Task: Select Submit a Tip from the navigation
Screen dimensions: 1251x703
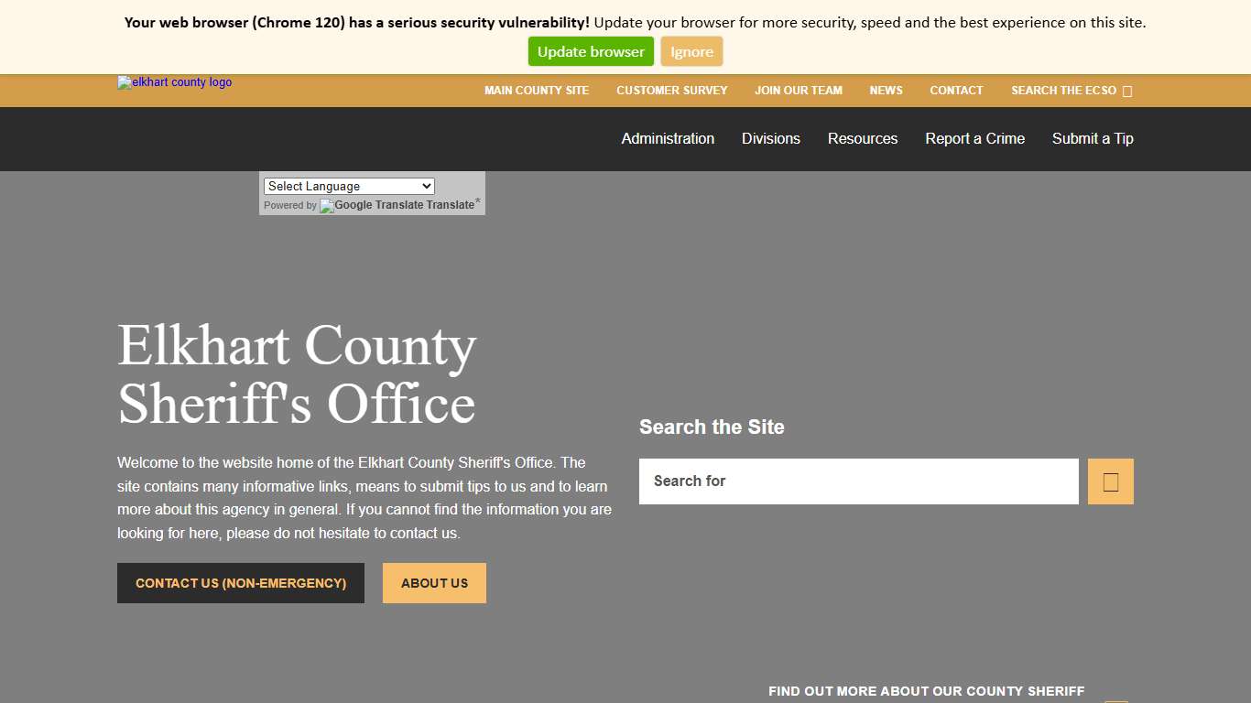Action: click(1093, 138)
